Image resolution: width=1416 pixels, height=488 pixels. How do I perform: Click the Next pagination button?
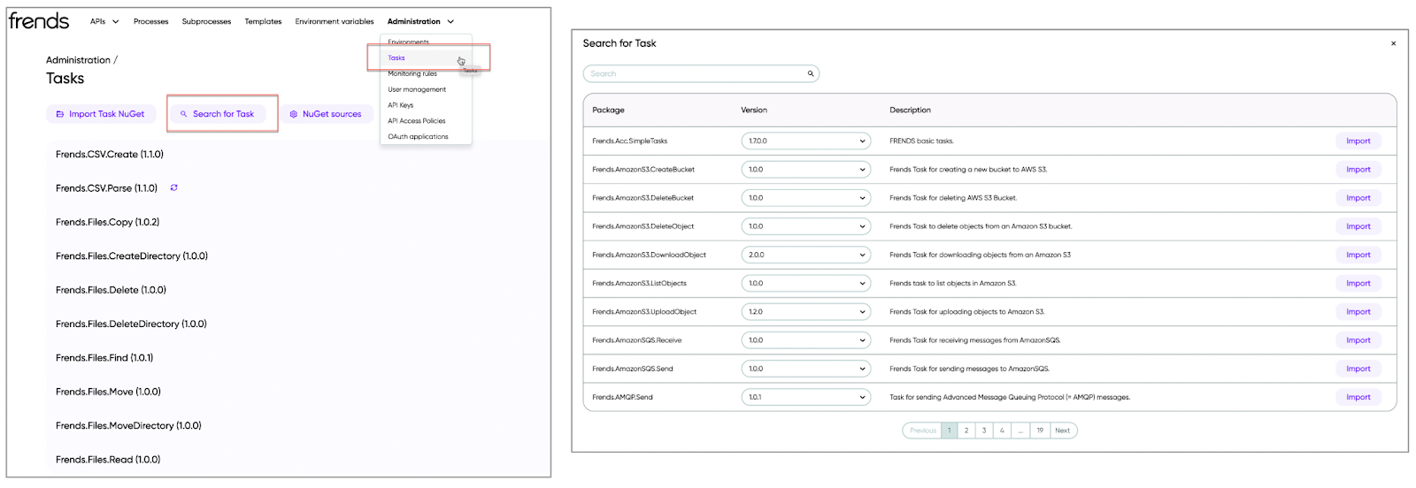[x=1063, y=431]
